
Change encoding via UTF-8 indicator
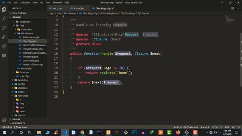(215, 127)
